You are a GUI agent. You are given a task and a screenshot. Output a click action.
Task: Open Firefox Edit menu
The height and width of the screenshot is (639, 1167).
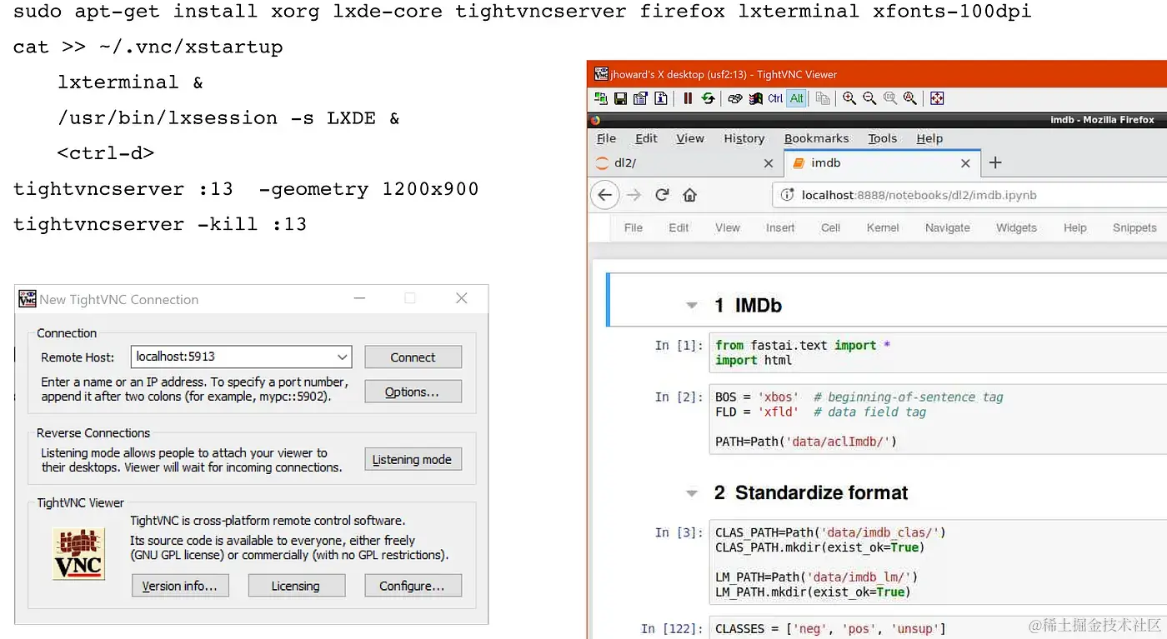pyautogui.click(x=646, y=138)
